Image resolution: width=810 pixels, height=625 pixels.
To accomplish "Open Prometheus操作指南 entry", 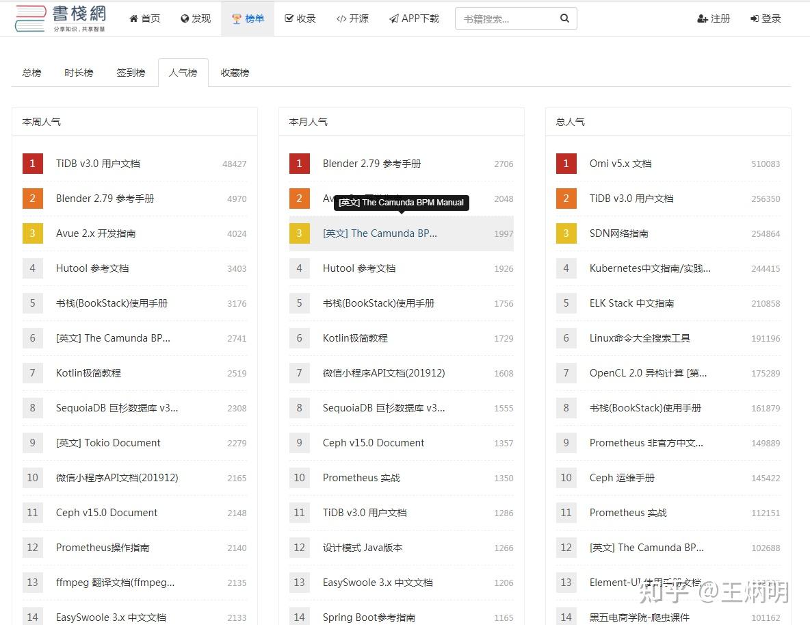I will coord(103,548).
